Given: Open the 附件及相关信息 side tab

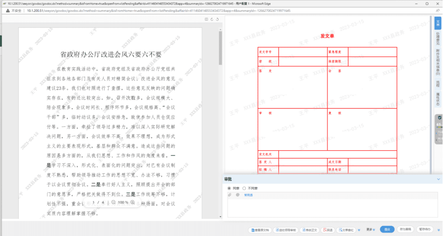Looking at the screenshot, I should 438,62.
